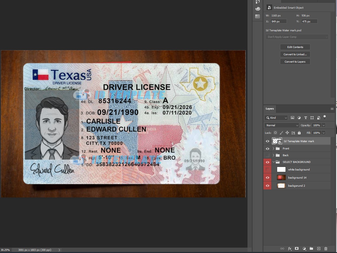This screenshot has width=337, height=253.
Task: Click the SELECT BACKGROUND folder icon
Action: 278,162
